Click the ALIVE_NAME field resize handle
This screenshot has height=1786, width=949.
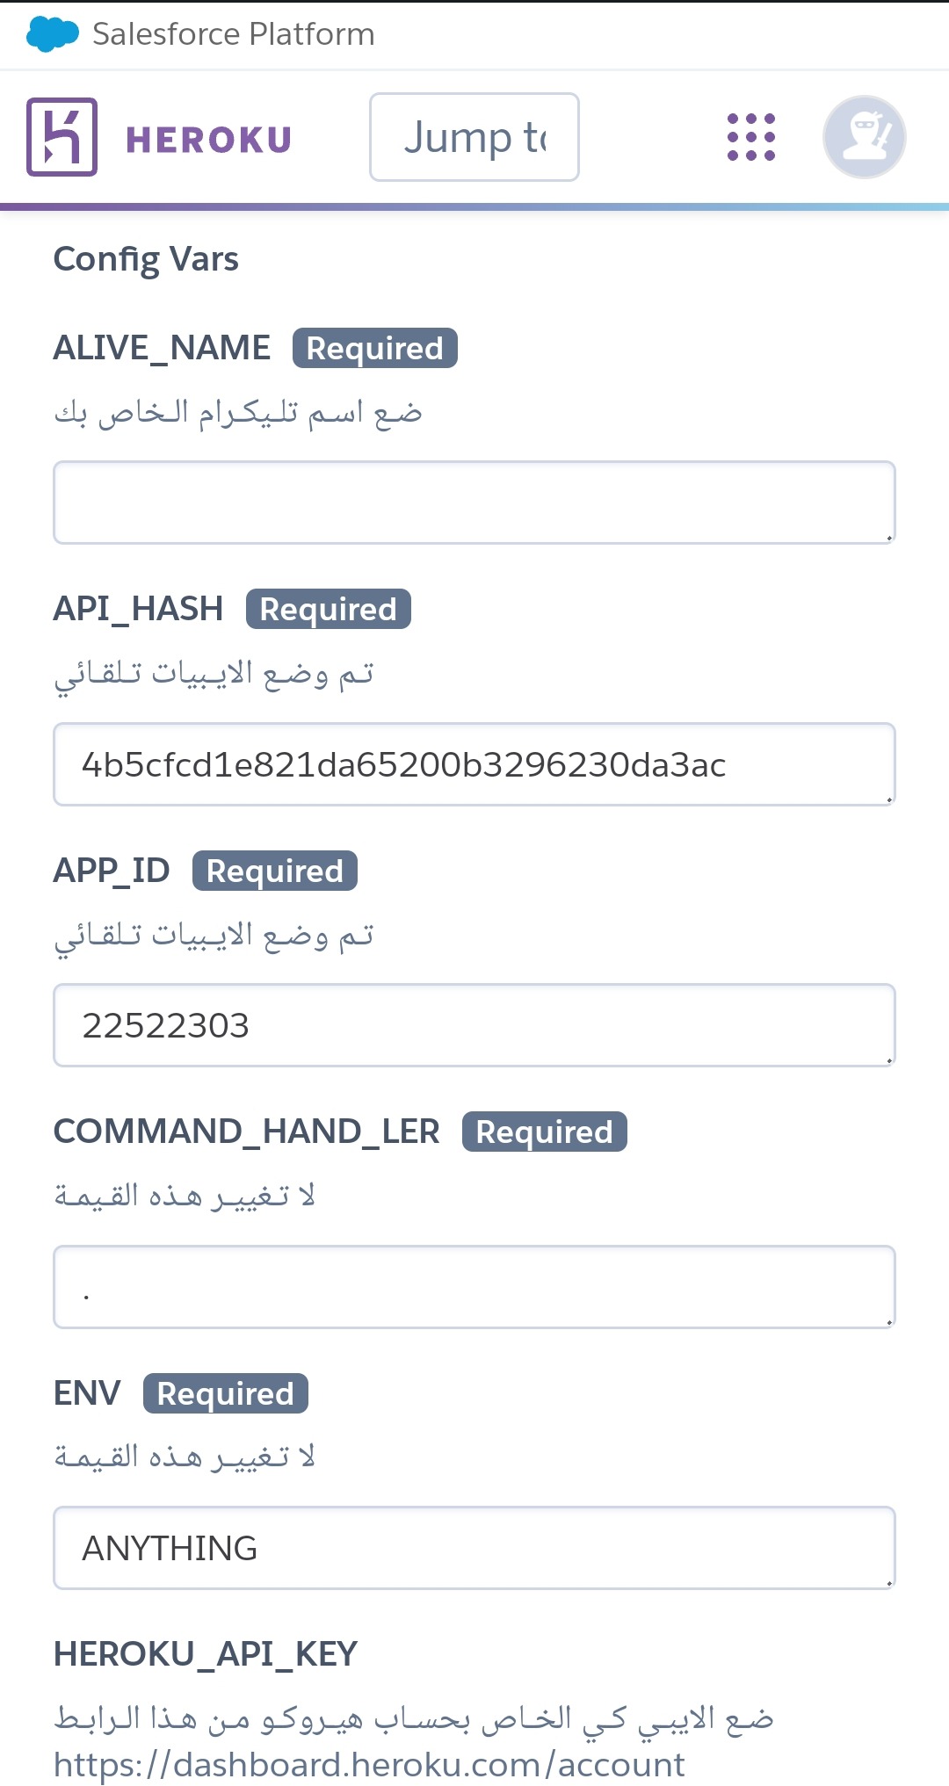click(x=888, y=537)
